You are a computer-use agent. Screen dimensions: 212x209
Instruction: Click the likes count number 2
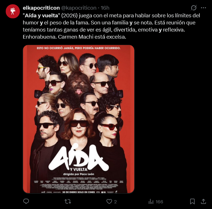(x=115, y=202)
